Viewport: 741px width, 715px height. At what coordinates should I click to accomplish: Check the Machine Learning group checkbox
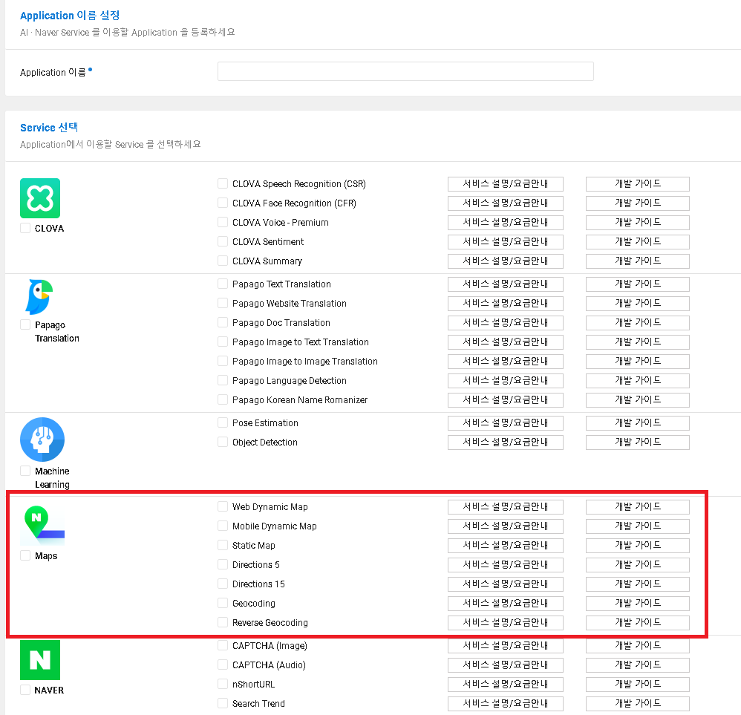coord(25,471)
